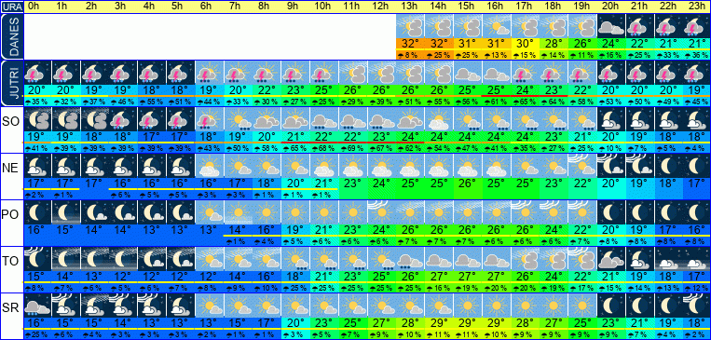Click the PO 12h windy sun icon

382,212
